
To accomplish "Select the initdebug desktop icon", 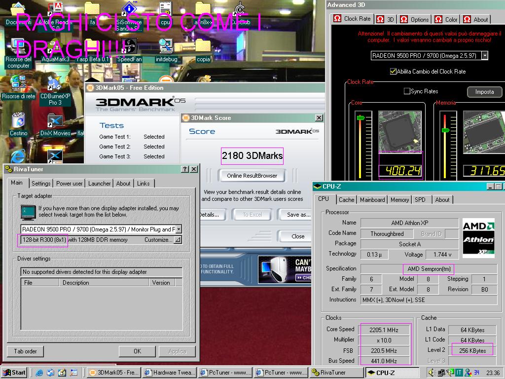I will [x=166, y=51].
